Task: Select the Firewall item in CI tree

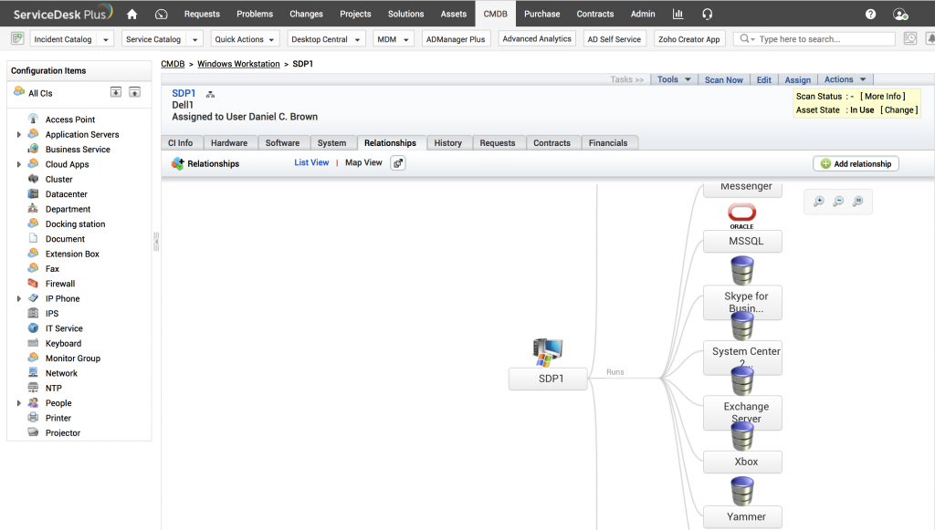Action: click(x=60, y=284)
